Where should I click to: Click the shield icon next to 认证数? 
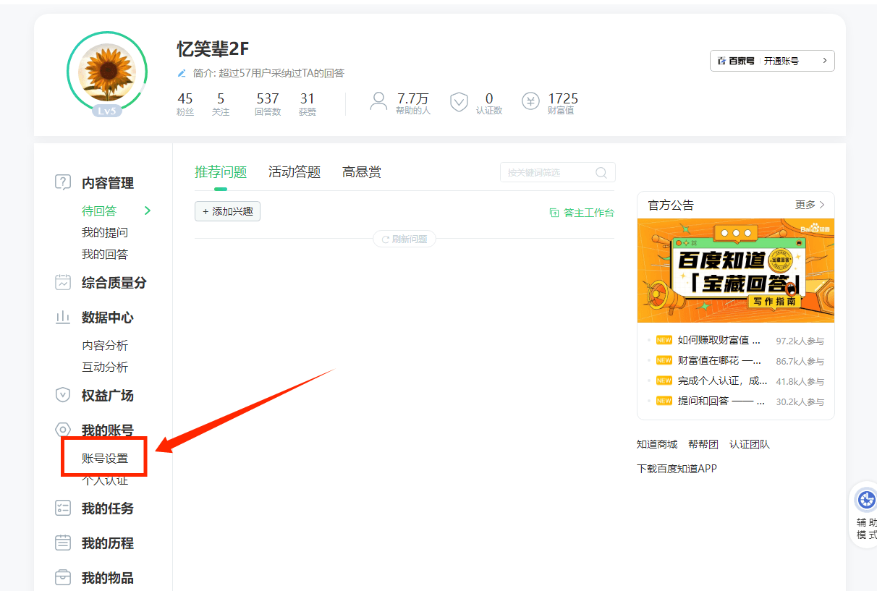click(459, 101)
